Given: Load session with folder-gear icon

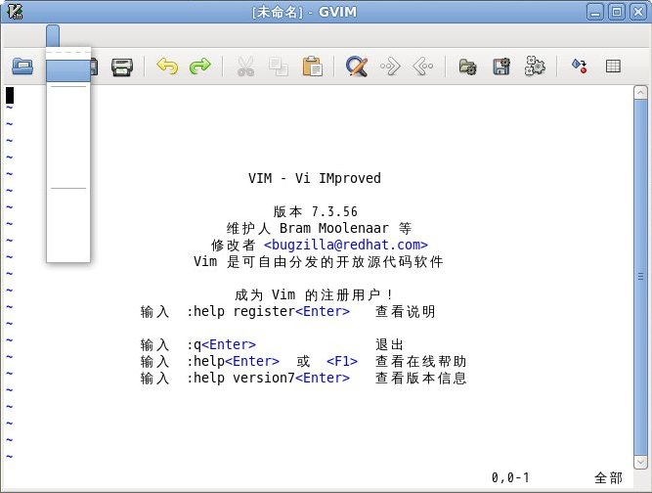Looking at the screenshot, I should [x=467, y=67].
